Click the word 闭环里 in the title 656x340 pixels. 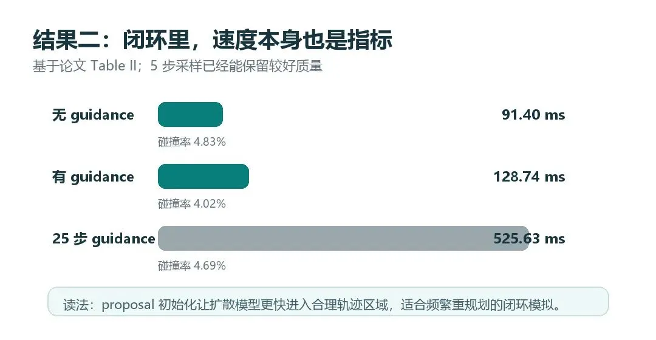[156, 39]
